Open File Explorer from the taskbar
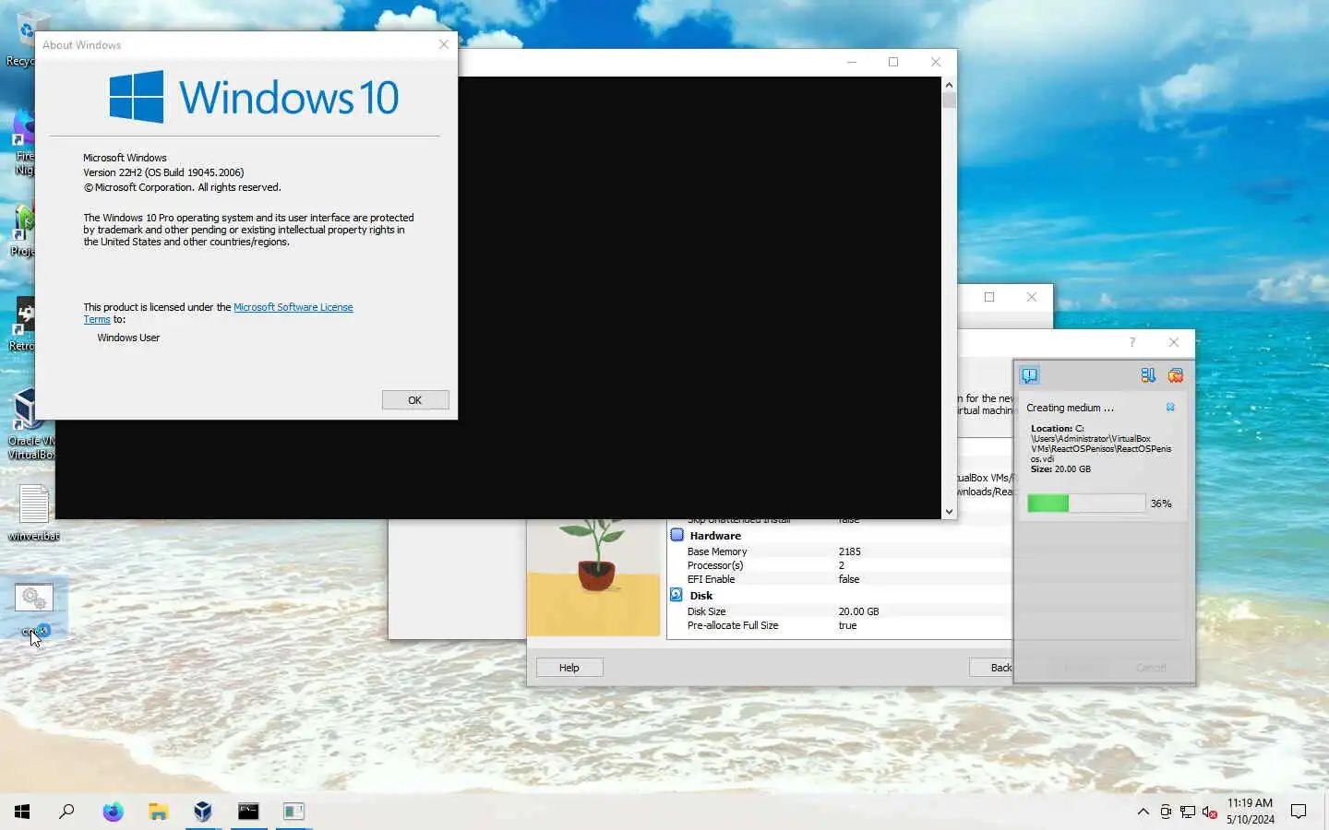This screenshot has height=830, width=1329. tap(158, 812)
